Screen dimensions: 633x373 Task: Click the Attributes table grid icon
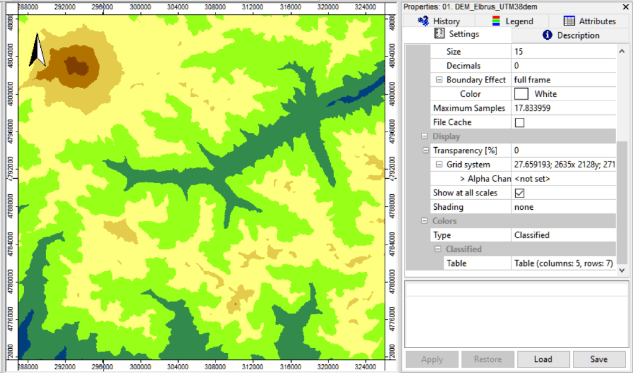569,20
